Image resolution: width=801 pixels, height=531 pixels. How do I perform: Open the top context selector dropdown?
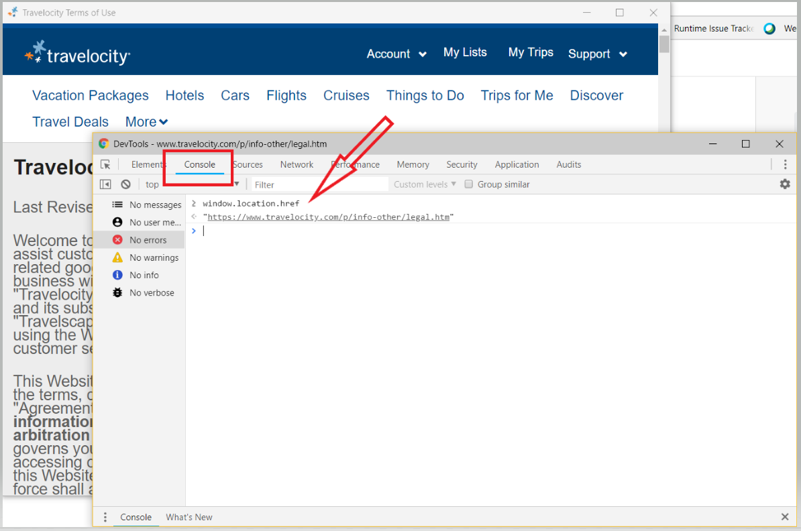pyautogui.click(x=192, y=184)
